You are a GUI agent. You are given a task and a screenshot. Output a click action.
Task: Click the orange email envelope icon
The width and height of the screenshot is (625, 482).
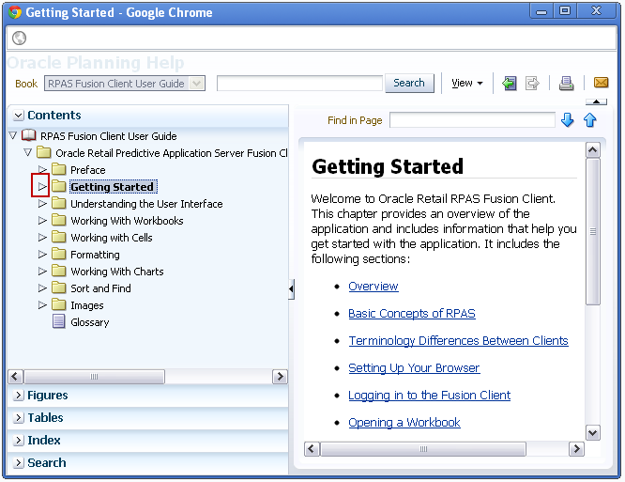(601, 83)
